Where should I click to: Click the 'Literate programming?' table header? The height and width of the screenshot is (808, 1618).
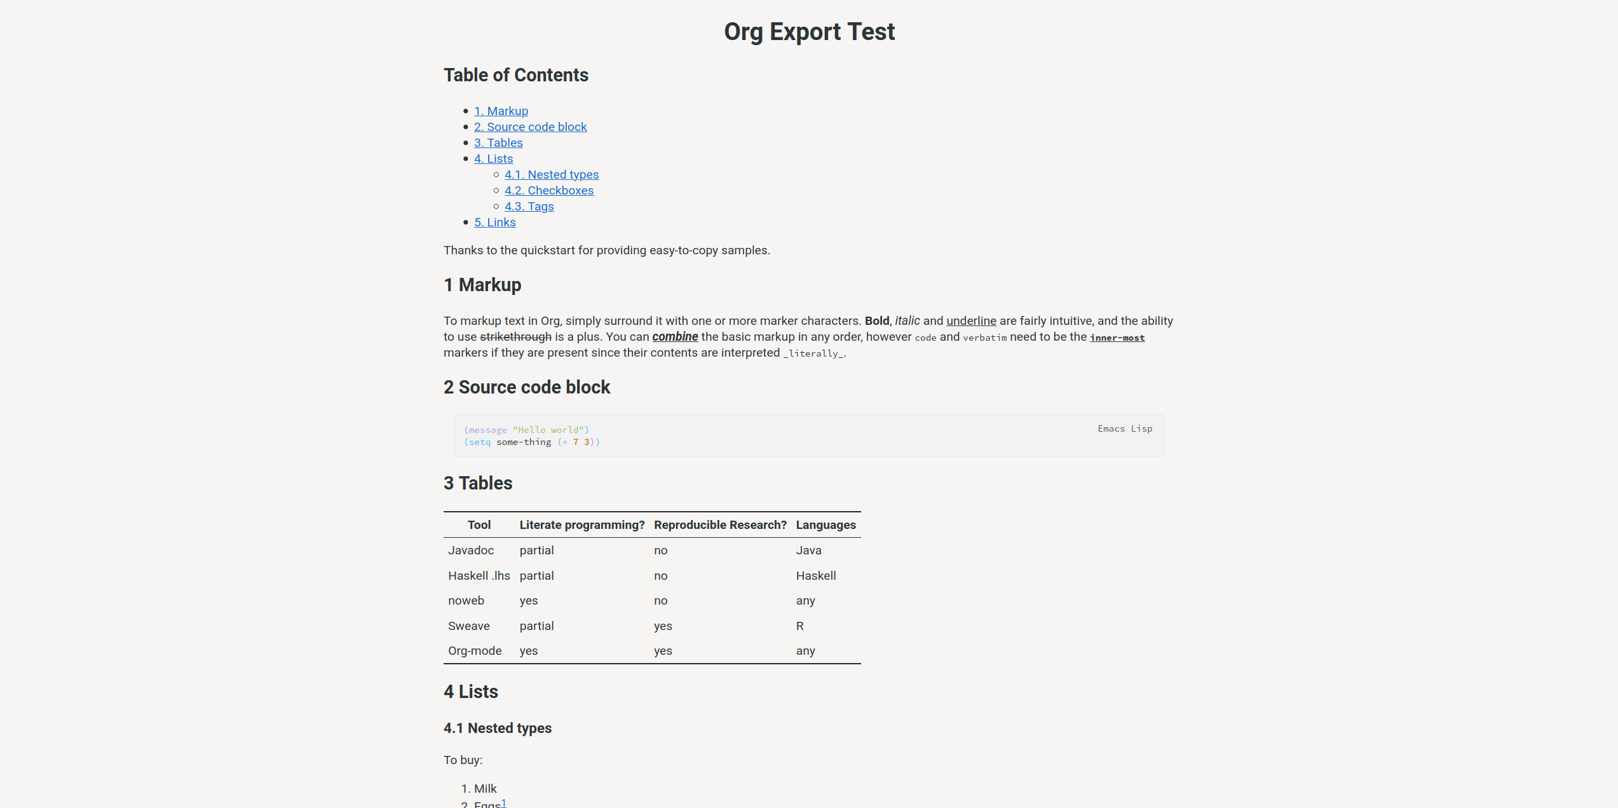click(581, 525)
